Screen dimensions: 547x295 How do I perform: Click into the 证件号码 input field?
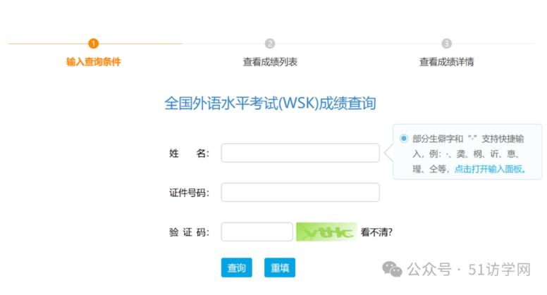[x=300, y=192]
